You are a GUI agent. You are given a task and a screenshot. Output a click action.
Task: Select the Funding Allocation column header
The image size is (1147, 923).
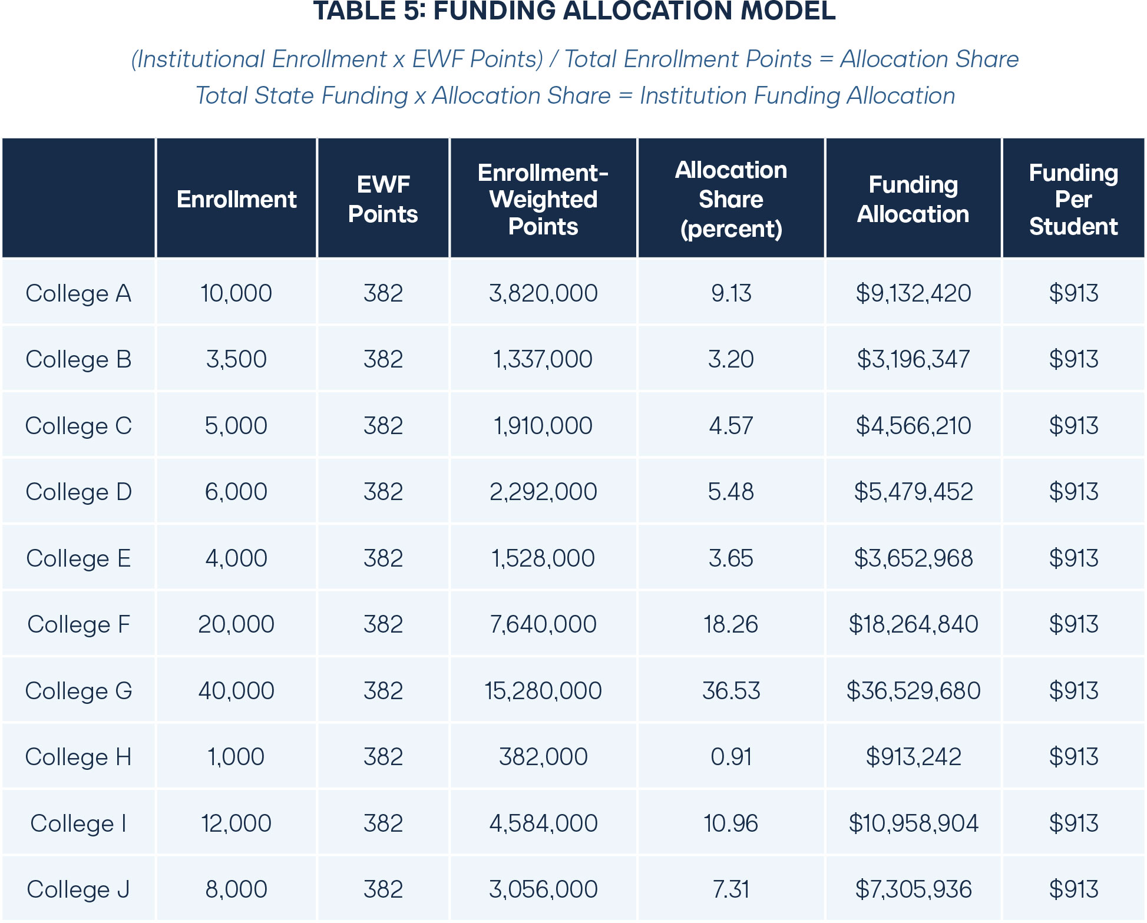pyautogui.click(x=913, y=200)
